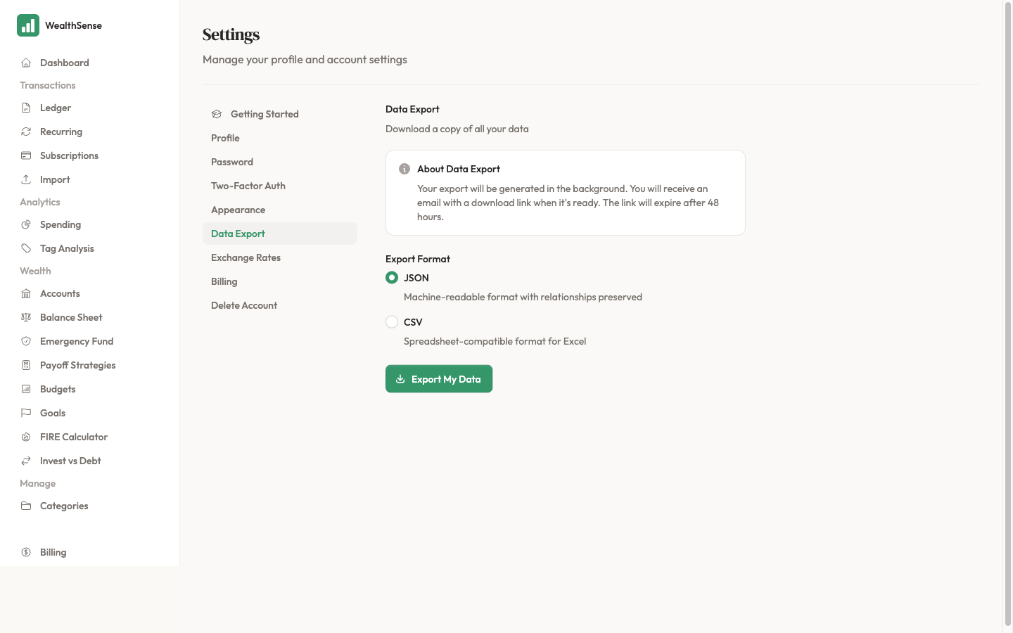The image size is (1013, 633).
Task: Click the Settings page heading
Action: [231, 34]
